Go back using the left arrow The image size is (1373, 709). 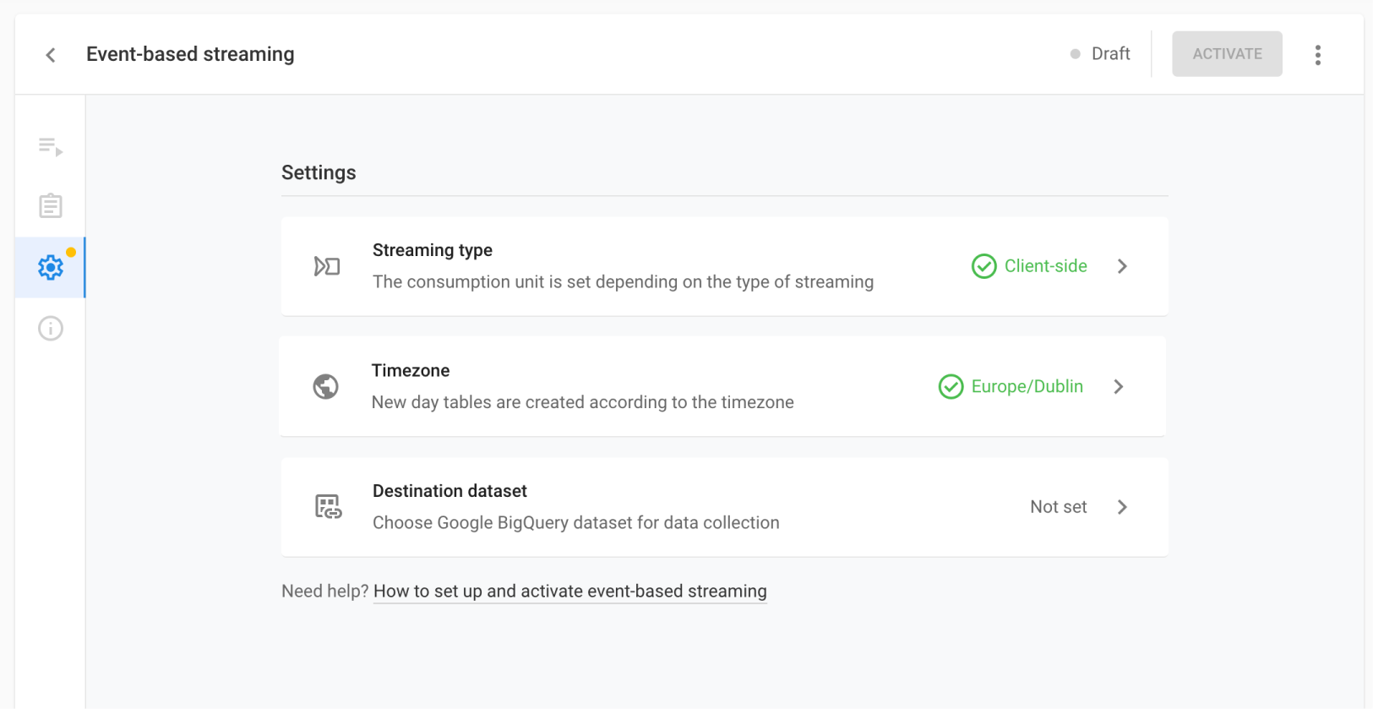[51, 55]
